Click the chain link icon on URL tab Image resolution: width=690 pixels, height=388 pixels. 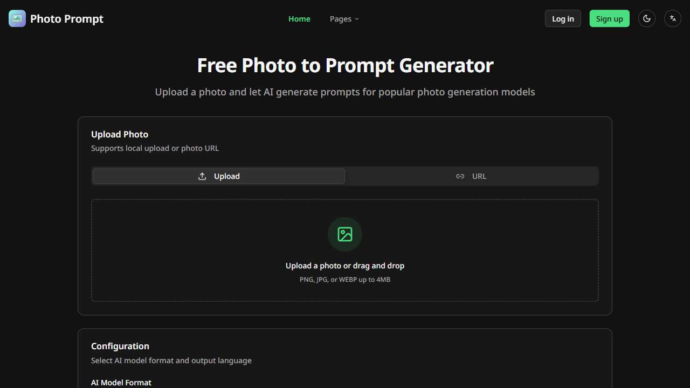coord(460,176)
